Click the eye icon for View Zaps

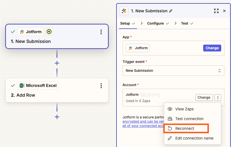(x=170, y=109)
